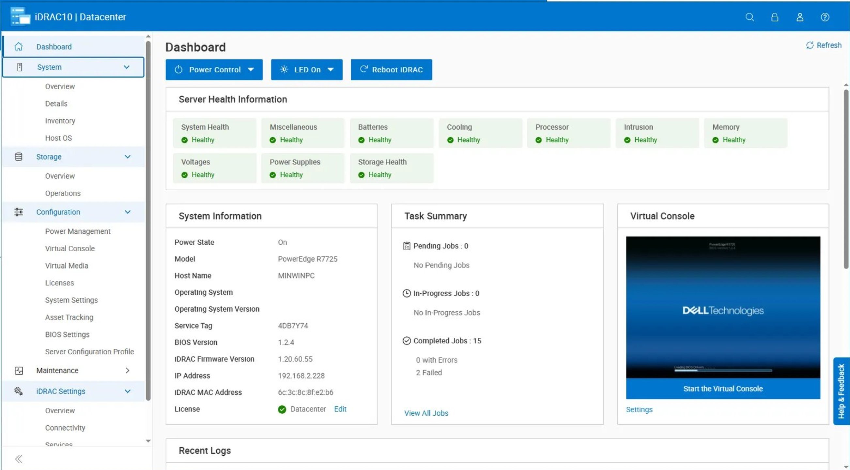Click the Completed Jobs checkmark icon
Viewport: 850px width, 470px height.
pyautogui.click(x=407, y=341)
